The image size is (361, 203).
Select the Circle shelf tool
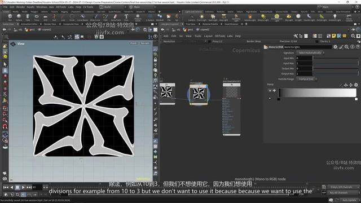point(72,17)
